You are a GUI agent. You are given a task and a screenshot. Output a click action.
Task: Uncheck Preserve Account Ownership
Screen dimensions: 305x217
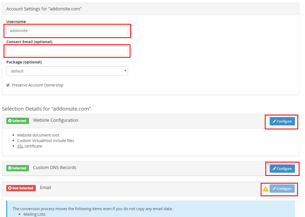8,85
